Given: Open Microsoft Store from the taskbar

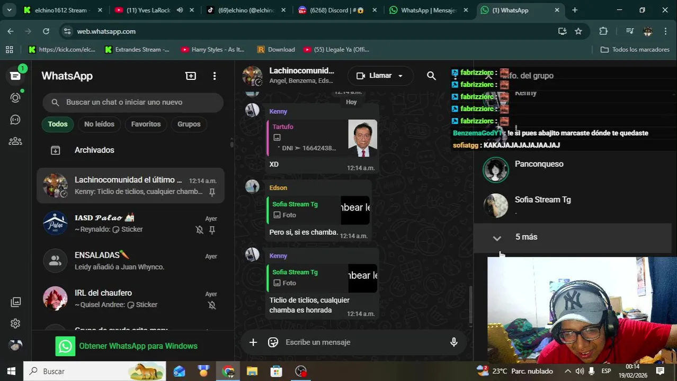Looking at the screenshot, I should (x=277, y=371).
